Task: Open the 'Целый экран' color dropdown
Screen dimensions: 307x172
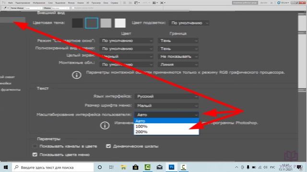Action: [x=126, y=56]
